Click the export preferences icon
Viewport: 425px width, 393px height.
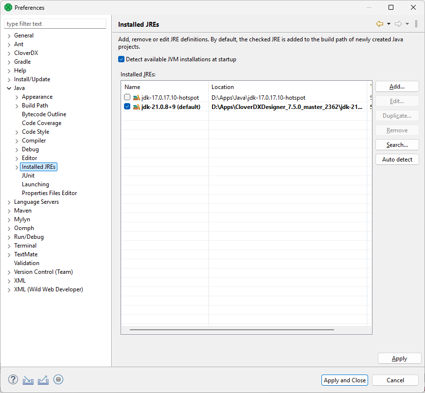coord(43,380)
